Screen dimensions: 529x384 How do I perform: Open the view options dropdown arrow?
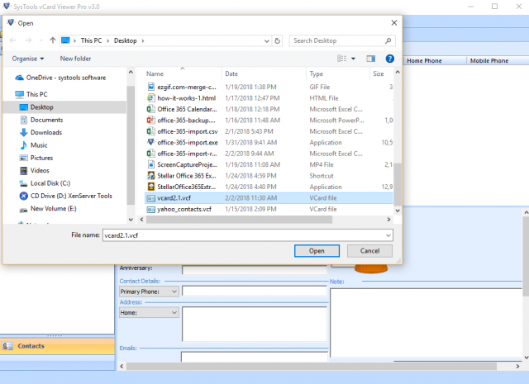click(x=353, y=59)
